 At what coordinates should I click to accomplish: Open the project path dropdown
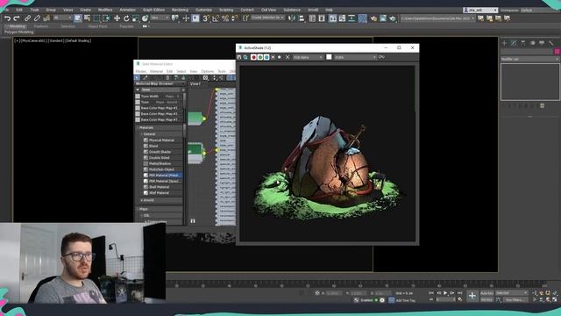tap(437, 18)
